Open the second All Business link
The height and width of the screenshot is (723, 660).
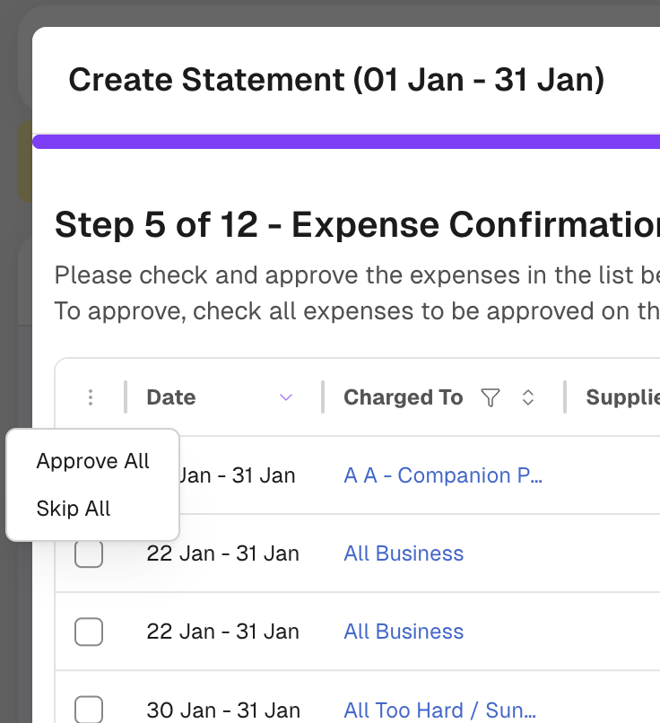(x=404, y=632)
